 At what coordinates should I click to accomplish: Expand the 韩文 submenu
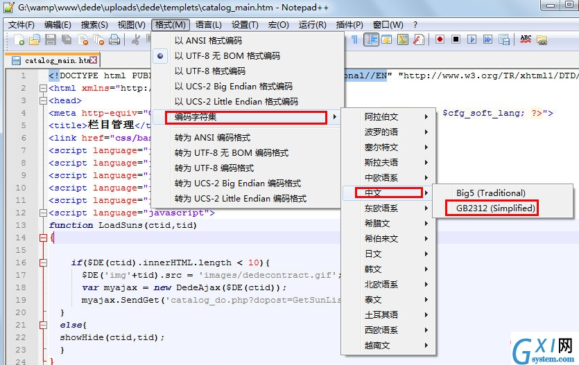tap(388, 269)
